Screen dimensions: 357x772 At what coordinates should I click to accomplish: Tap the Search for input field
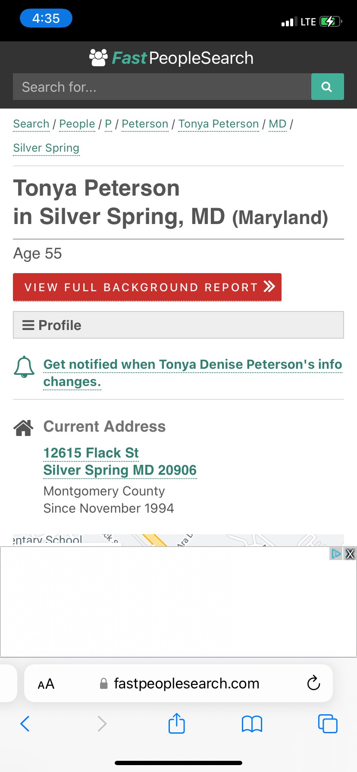click(162, 87)
